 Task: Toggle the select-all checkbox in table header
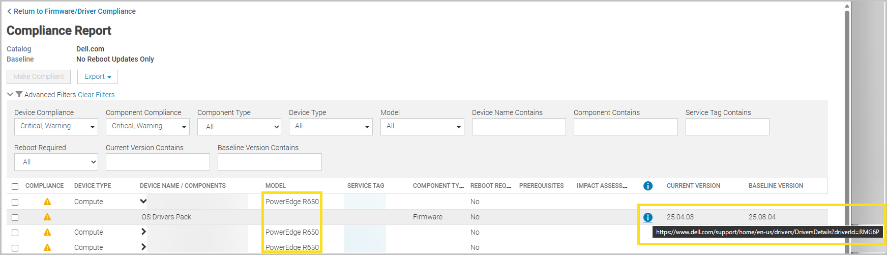pyautogui.click(x=15, y=186)
